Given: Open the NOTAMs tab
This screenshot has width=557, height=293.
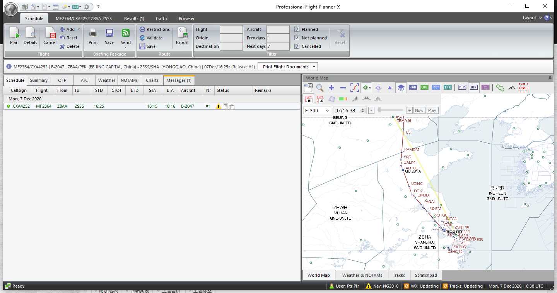Looking at the screenshot, I should pyautogui.click(x=129, y=80).
